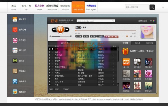Open the 失恋情歌 heart thumbnail

pyautogui.click(x=148, y=74)
